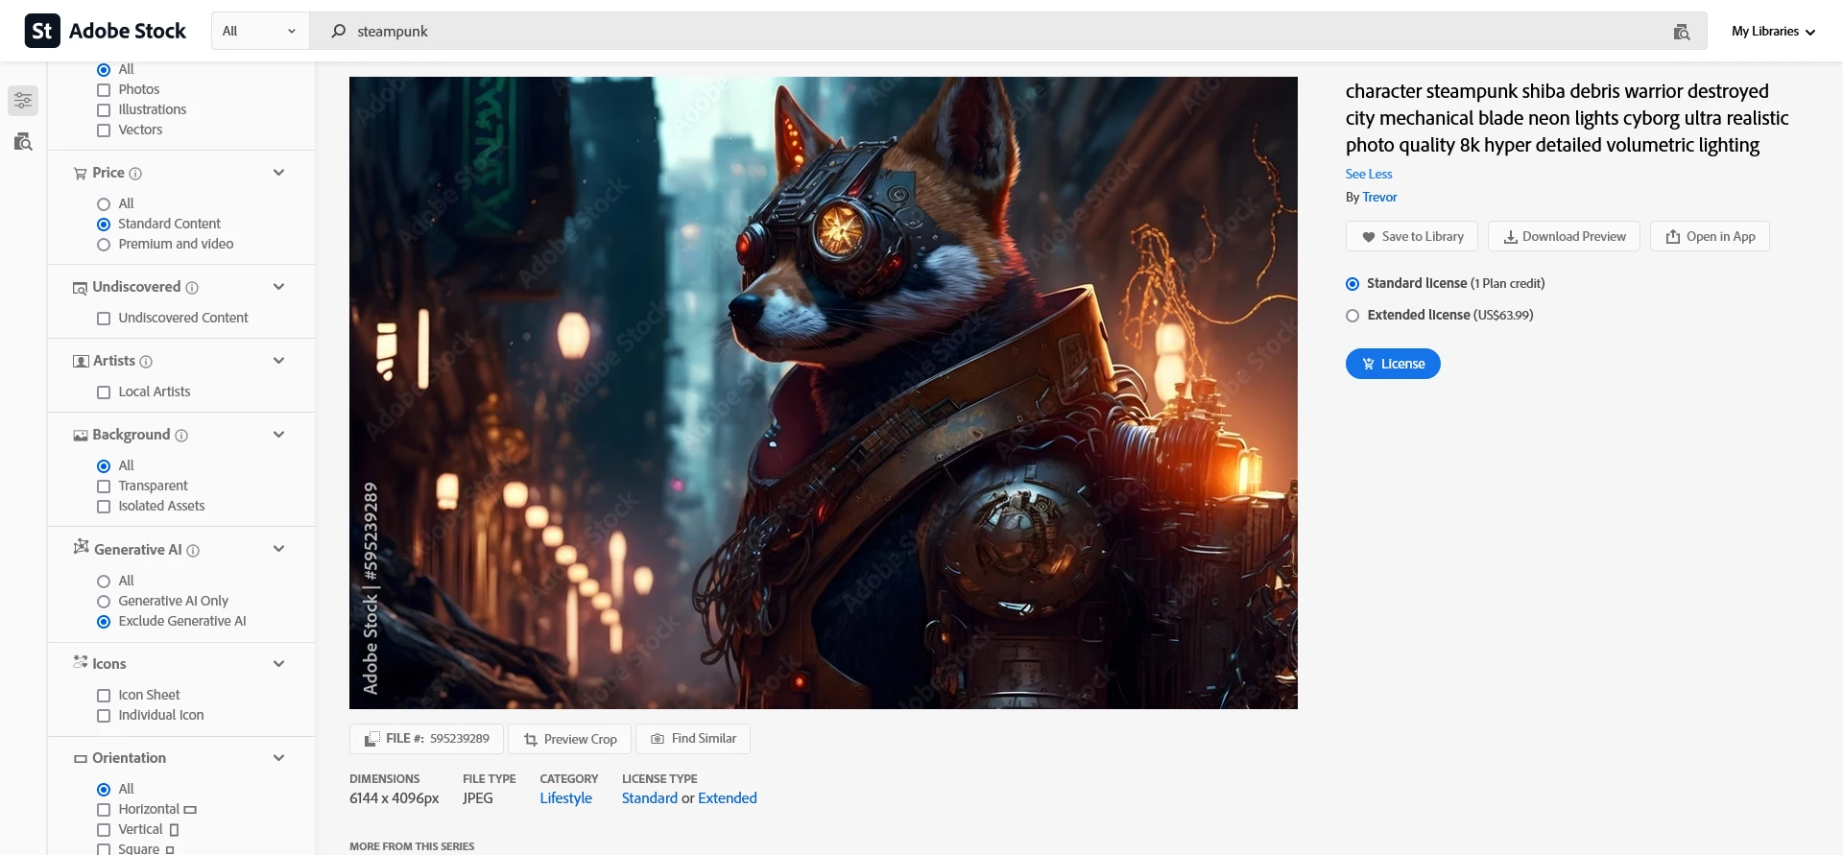1843x855 pixels.
Task: Click the Horizontal orientation icon
Action: tap(190, 810)
